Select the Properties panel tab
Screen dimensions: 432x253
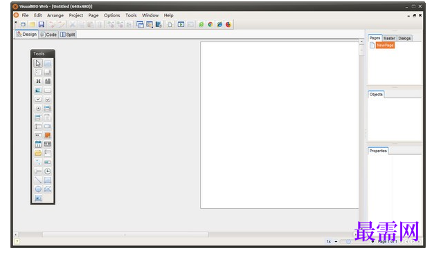coord(378,151)
